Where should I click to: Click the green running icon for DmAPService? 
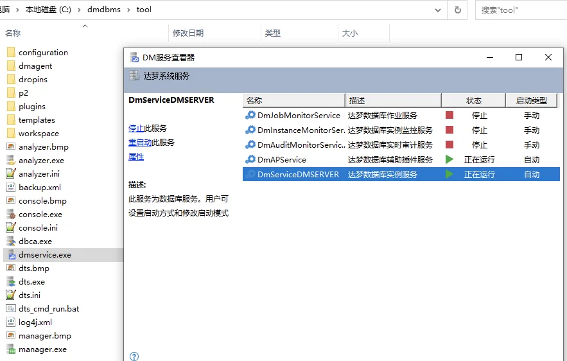point(449,159)
